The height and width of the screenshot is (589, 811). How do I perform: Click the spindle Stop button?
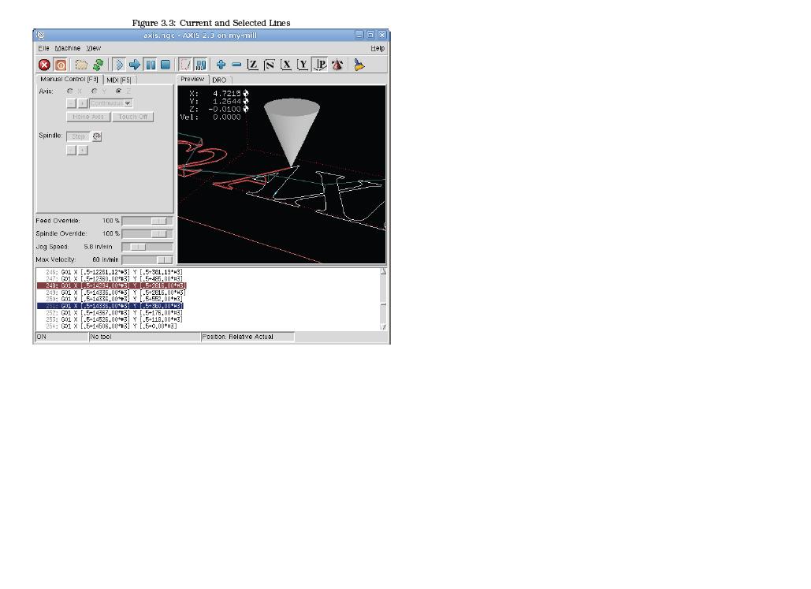coord(78,136)
